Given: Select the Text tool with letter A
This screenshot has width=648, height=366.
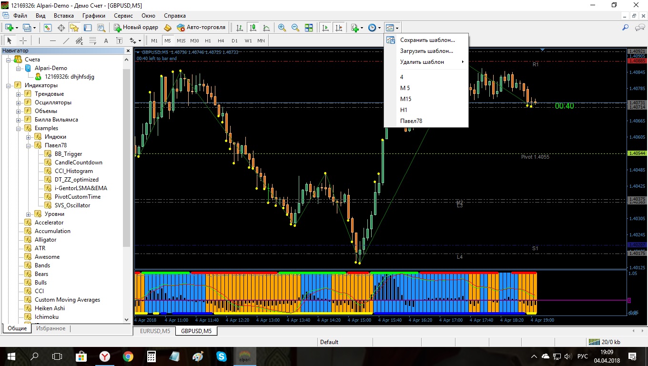Looking at the screenshot, I should click(x=106, y=41).
